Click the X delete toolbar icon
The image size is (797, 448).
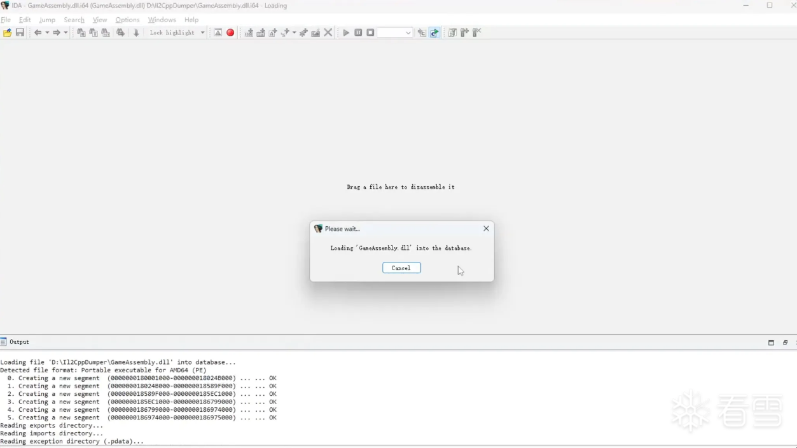[328, 32]
